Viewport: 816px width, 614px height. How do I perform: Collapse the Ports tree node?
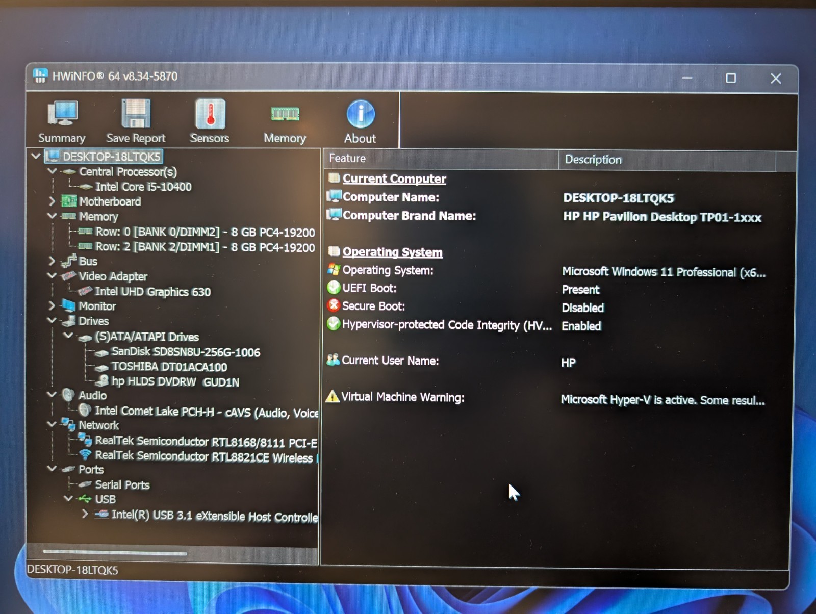click(x=52, y=469)
